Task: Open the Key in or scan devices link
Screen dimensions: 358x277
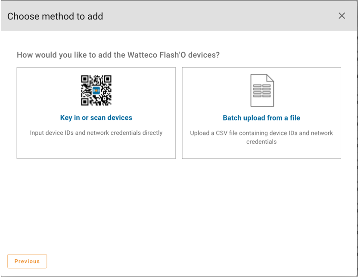Action: coord(96,118)
